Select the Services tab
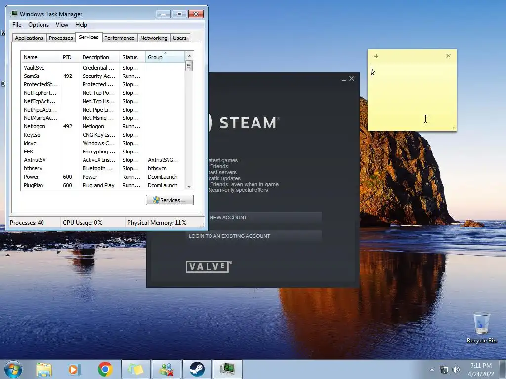The width and height of the screenshot is (506, 379). (89, 37)
